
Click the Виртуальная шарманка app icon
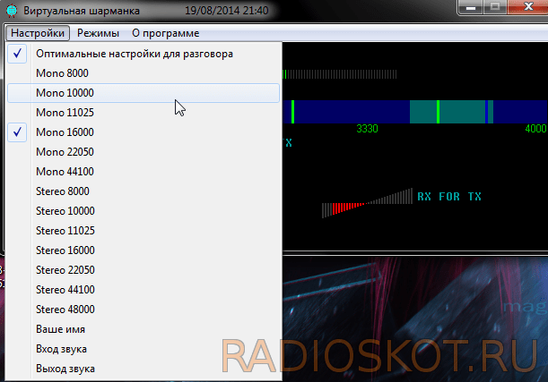[12, 11]
